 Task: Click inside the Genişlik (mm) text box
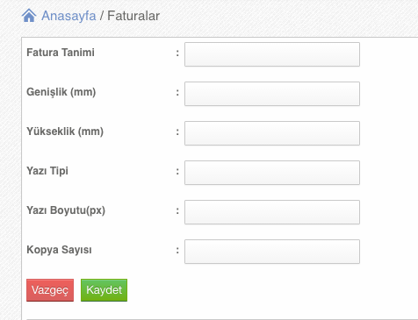[x=272, y=94]
